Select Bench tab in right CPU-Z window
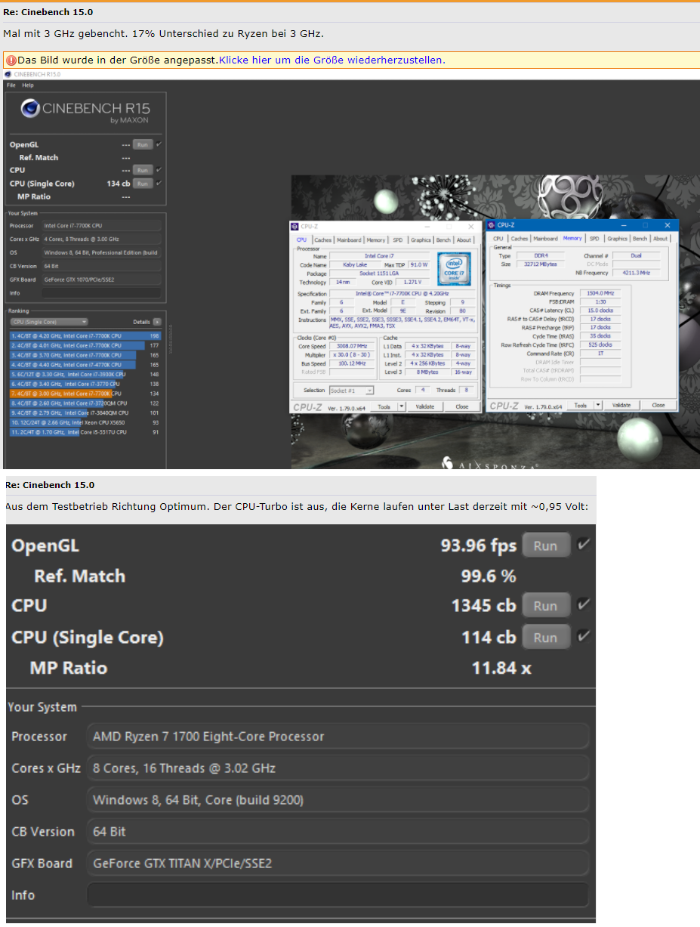The height and width of the screenshot is (927, 700). point(640,239)
